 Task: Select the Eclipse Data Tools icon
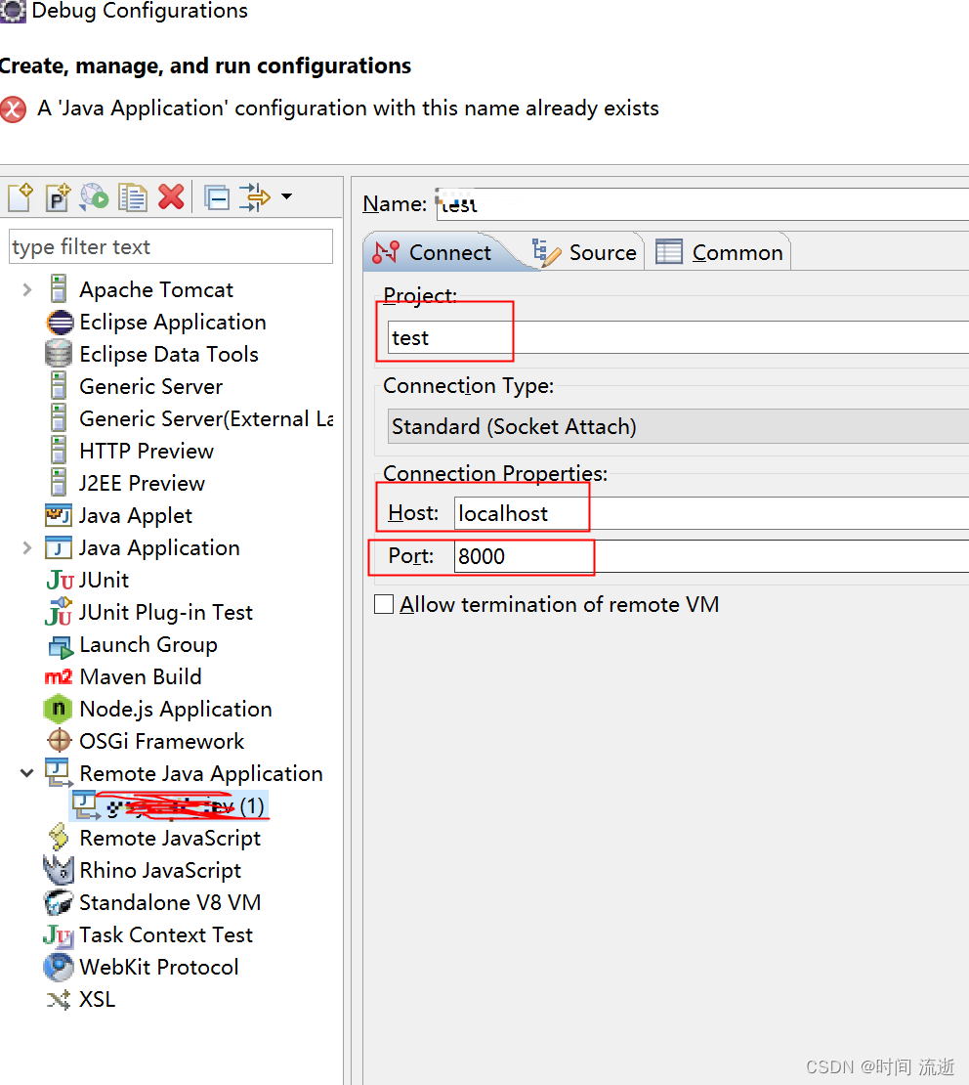point(59,354)
